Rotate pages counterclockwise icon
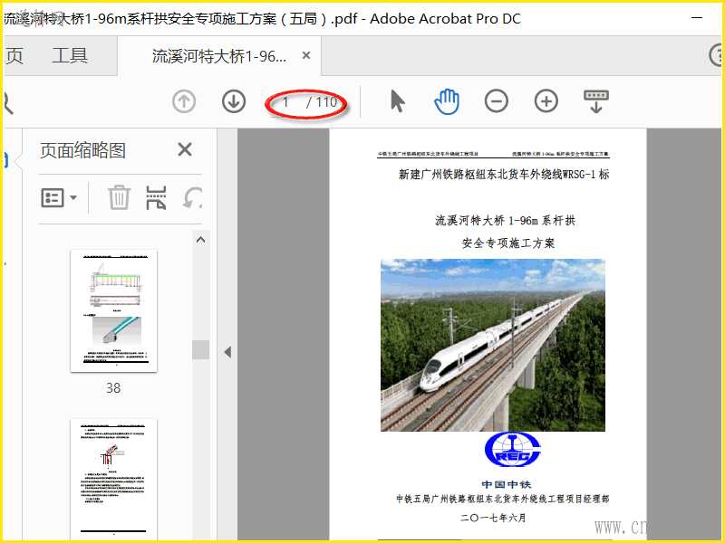725x543 pixels. tap(192, 197)
